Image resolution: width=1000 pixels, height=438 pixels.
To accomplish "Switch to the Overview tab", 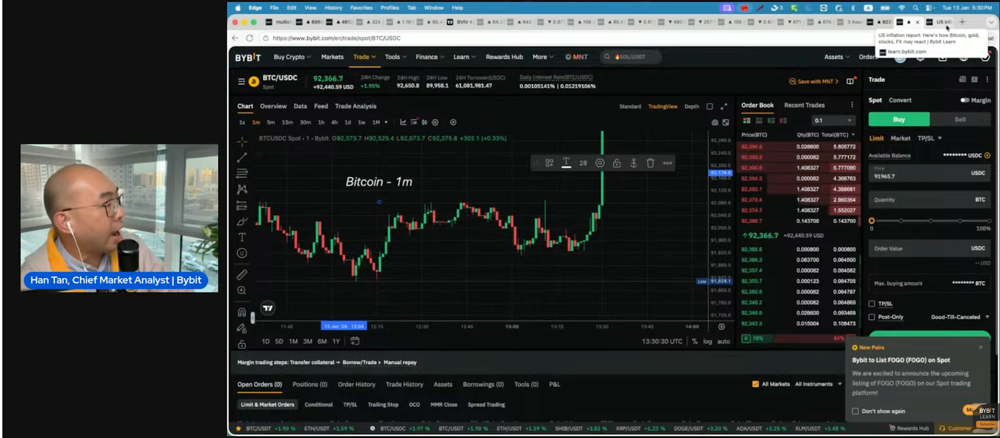I will point(273,106).
